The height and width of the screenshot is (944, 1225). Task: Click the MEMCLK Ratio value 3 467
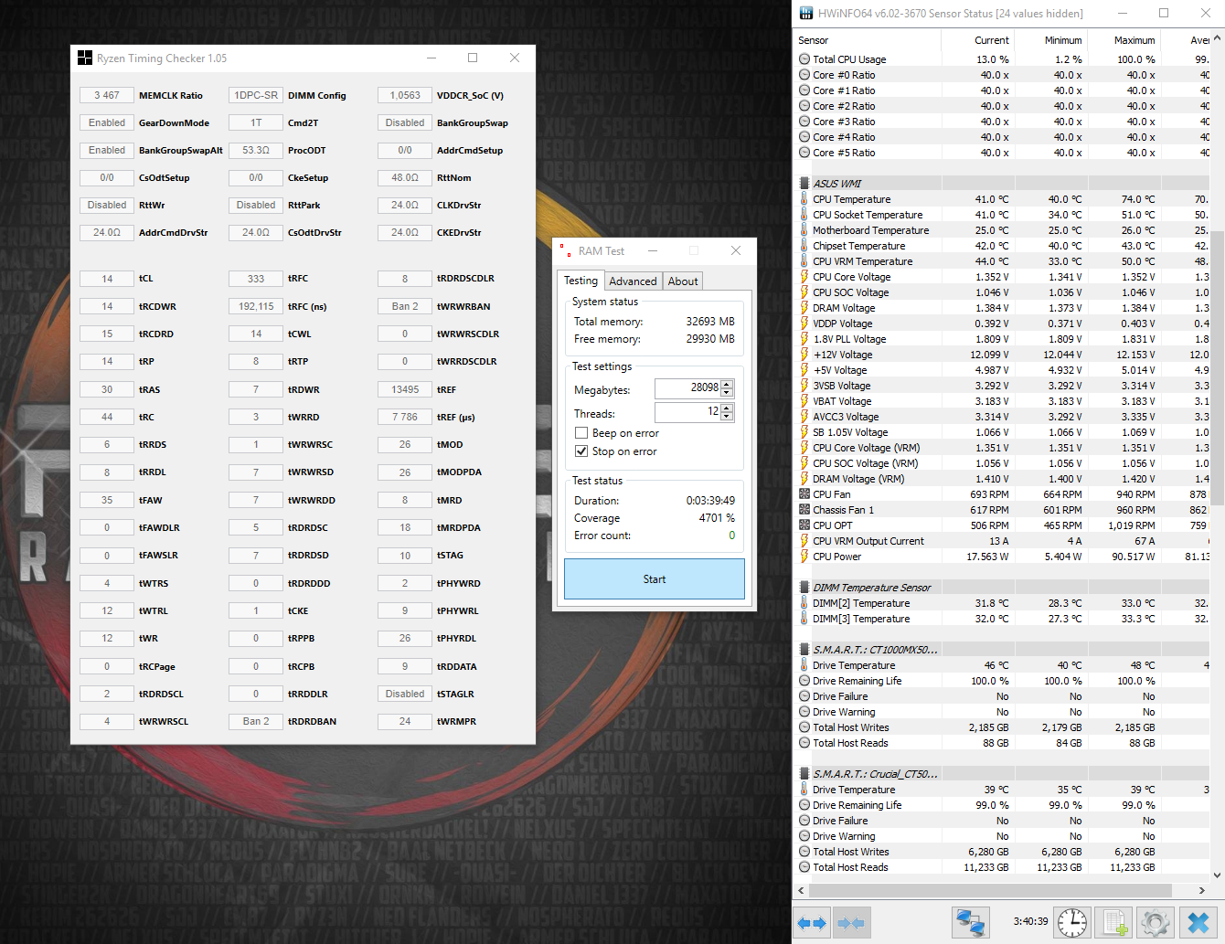(x=107, y=95)
